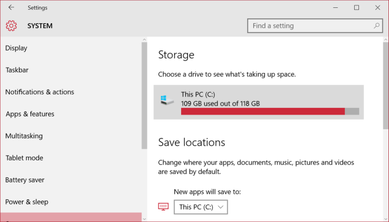Click the main pane scroll down arrow

coord(386,219)
